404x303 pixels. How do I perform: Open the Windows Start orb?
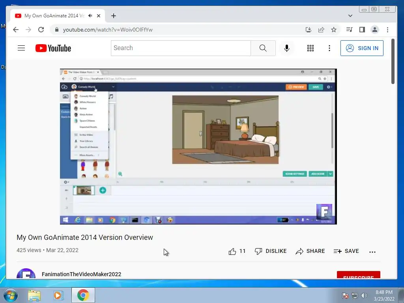coord(10,295)
